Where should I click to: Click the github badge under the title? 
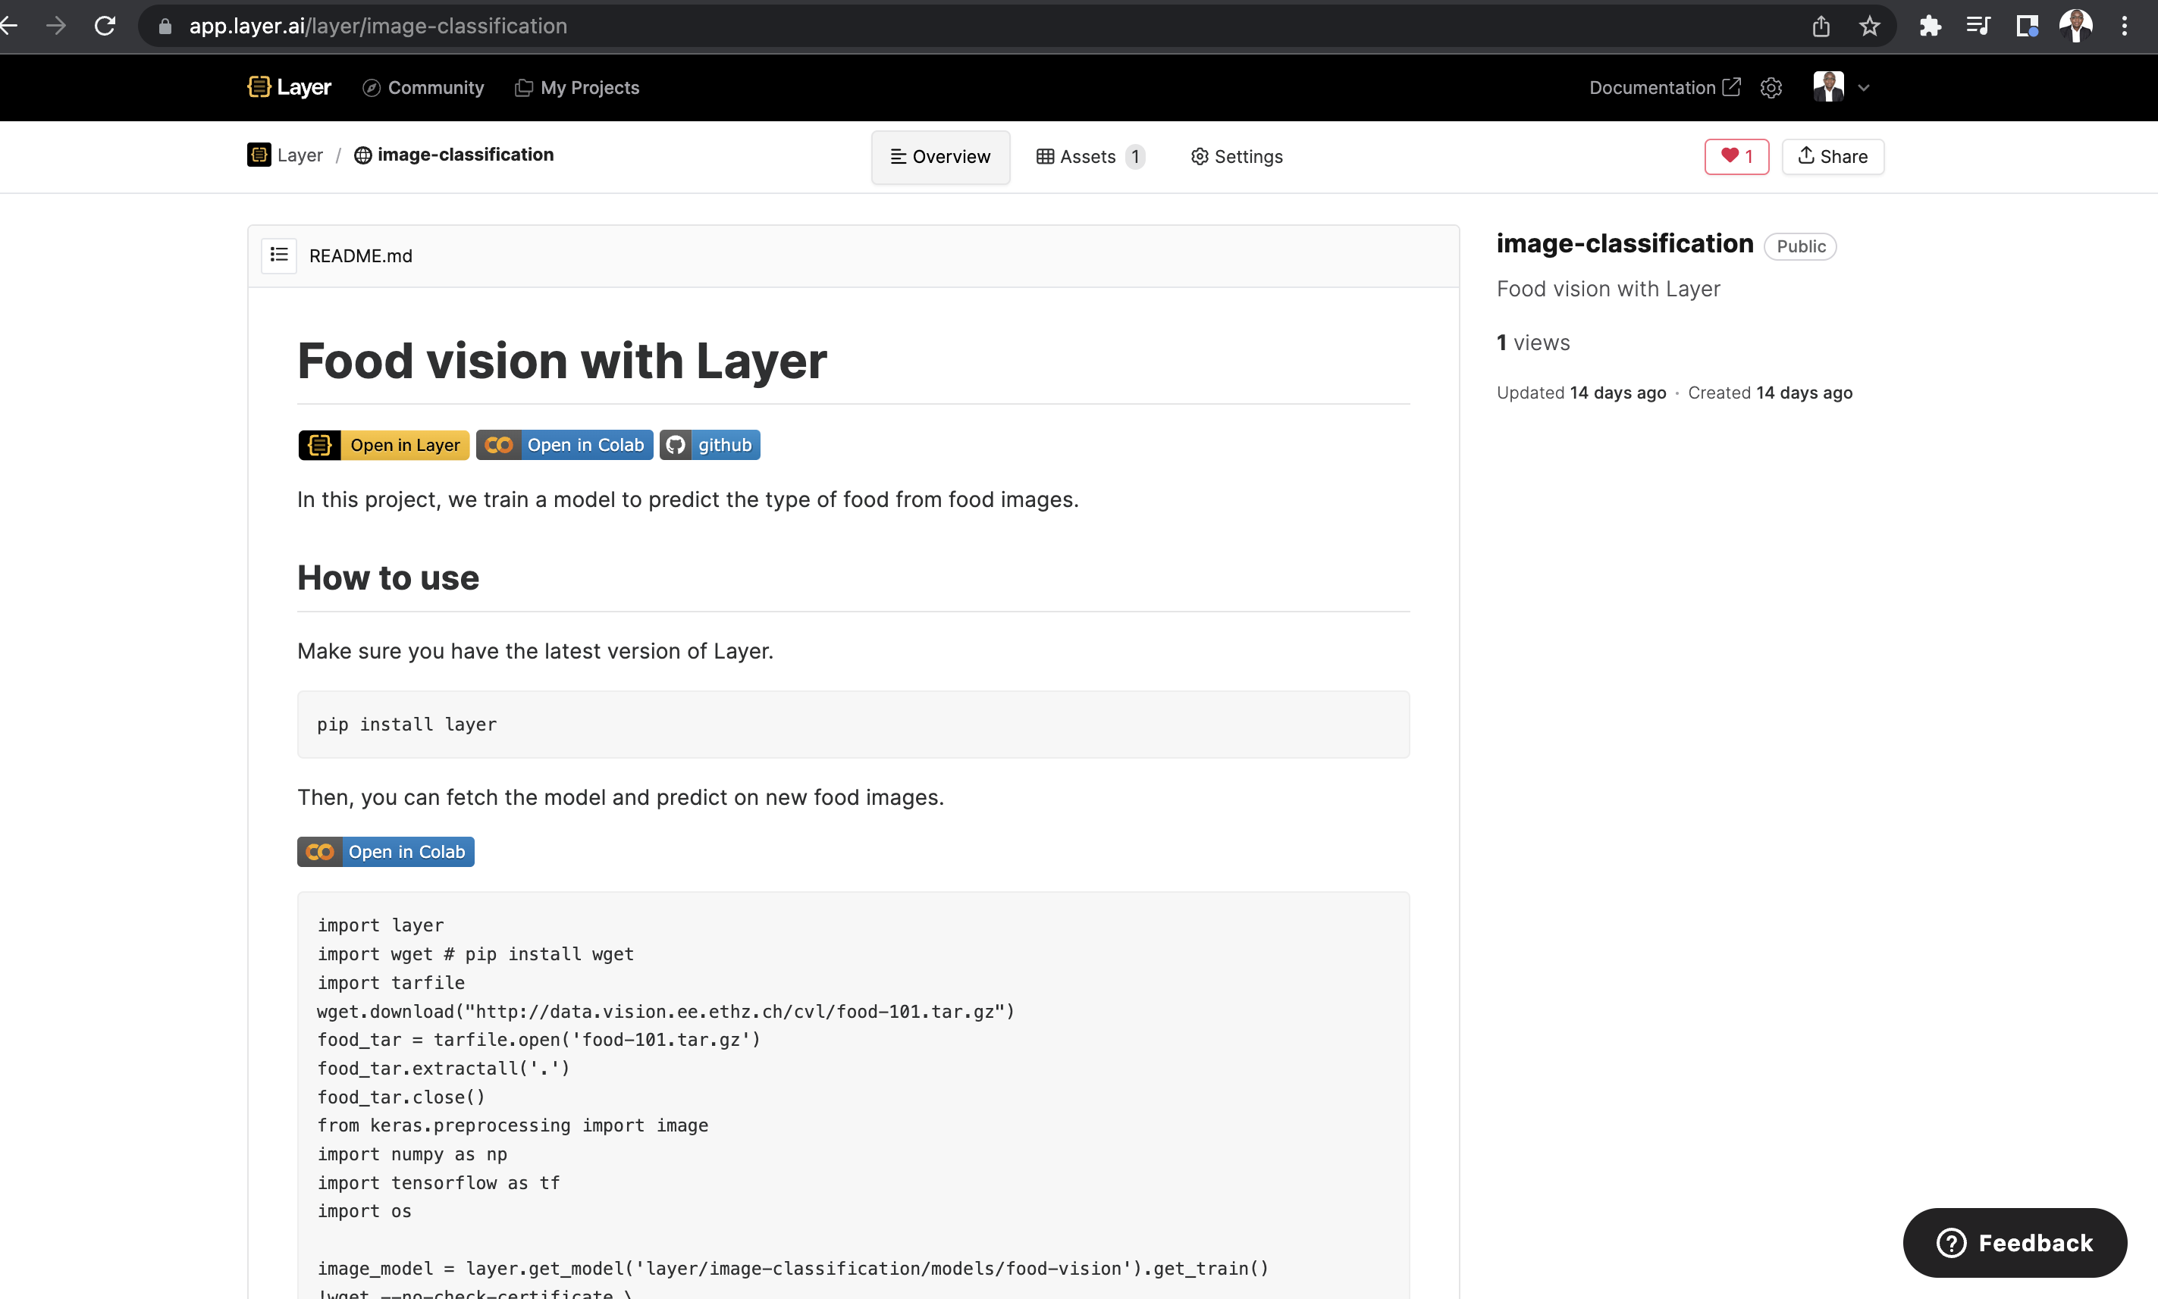click(710, 445)
